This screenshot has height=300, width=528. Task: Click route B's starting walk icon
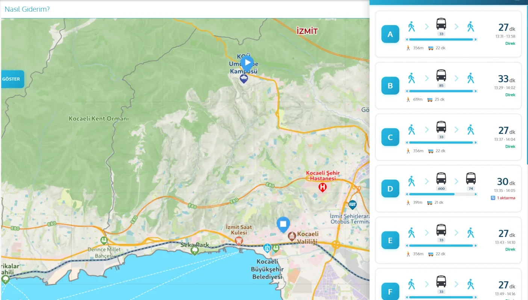point(412,78)
